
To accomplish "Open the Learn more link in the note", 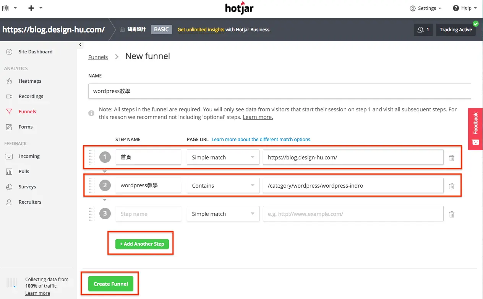I will tap(258, 117).
